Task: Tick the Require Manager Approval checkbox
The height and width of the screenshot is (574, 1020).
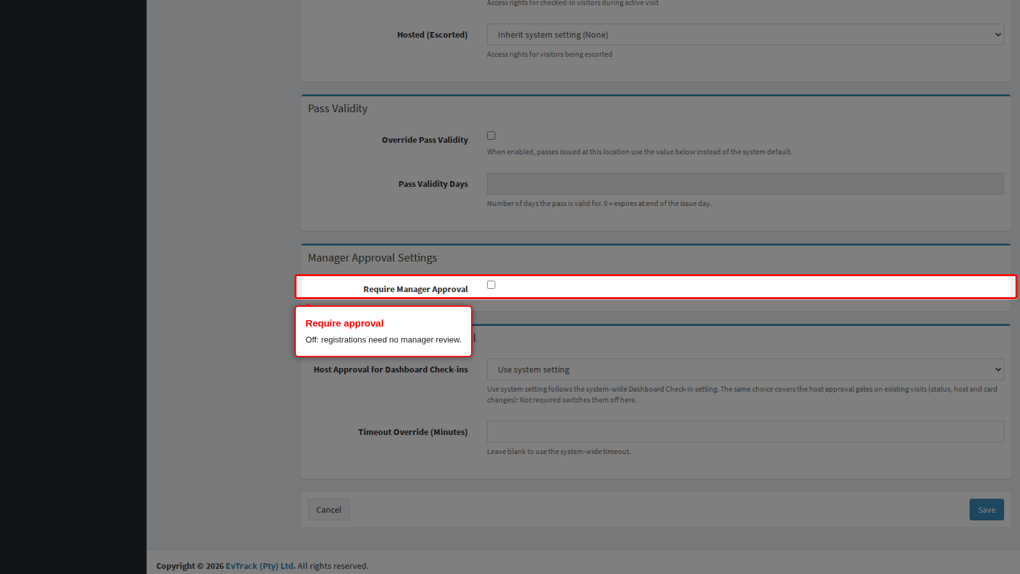Action: (491, 284)
